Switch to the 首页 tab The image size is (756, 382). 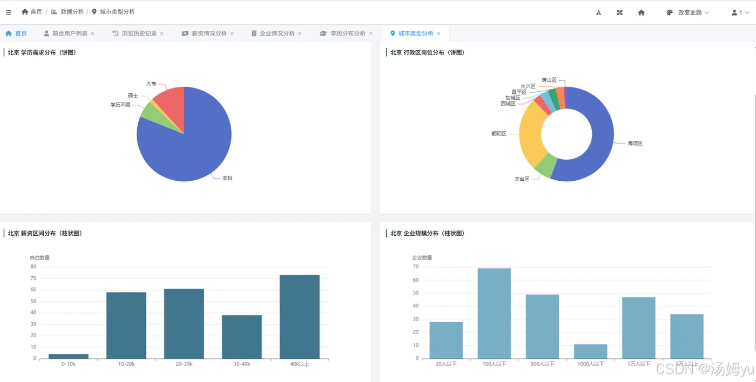[x=16, y=33]
